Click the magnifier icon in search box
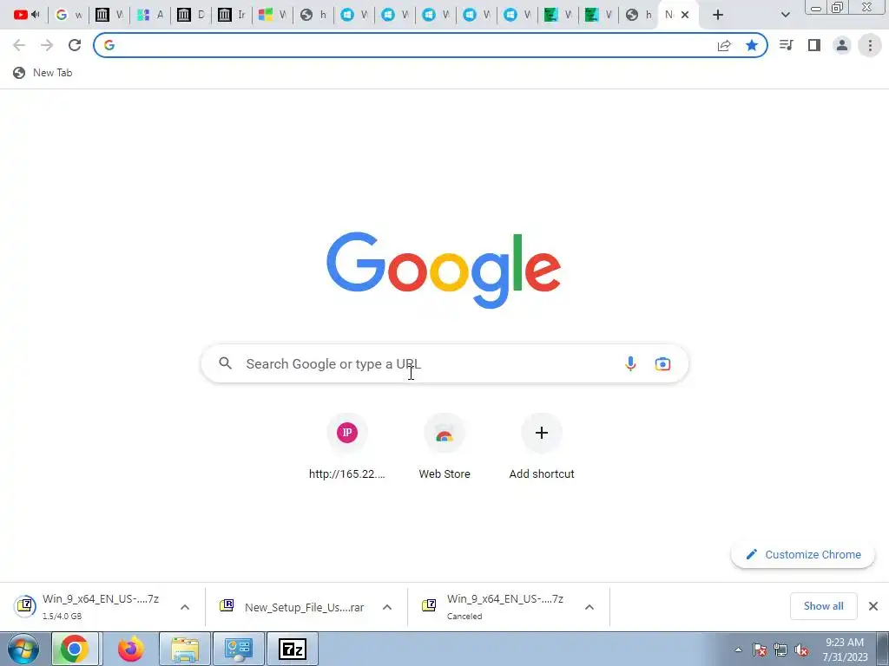The height and width of the screenshot is (666, 889). tap(226, 363)
